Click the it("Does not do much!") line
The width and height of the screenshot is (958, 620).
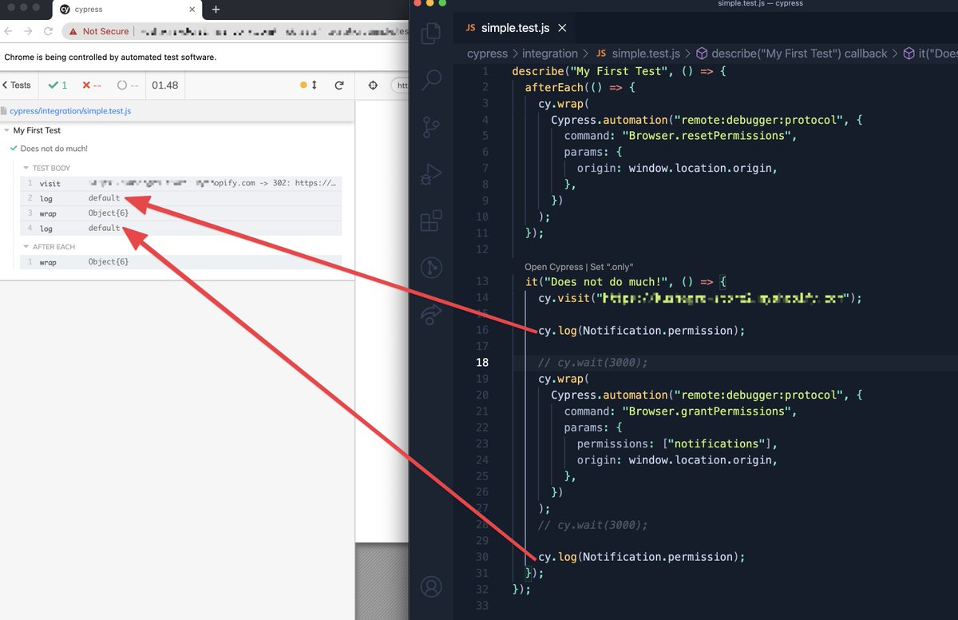click(625, 281)
